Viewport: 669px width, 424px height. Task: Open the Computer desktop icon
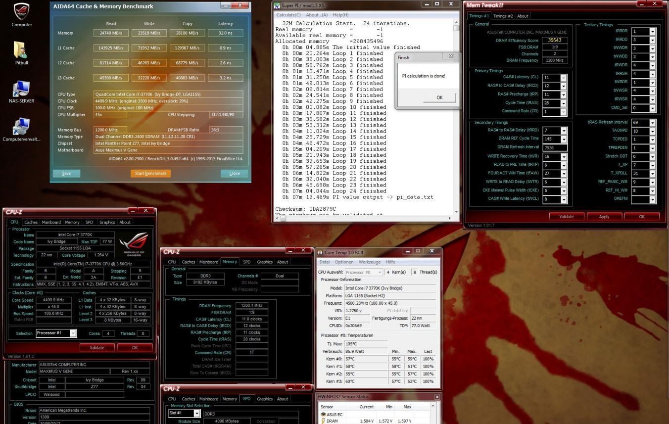pyautogui.click(x=21, y=15)
